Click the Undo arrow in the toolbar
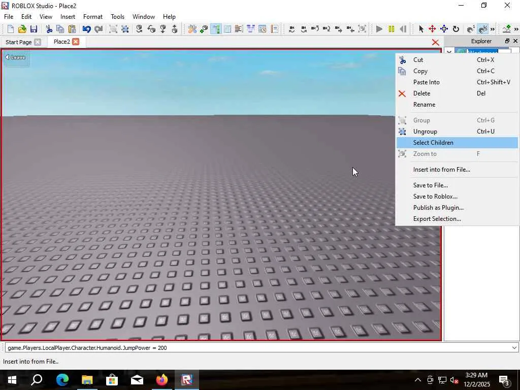 (x=87, y=29)
